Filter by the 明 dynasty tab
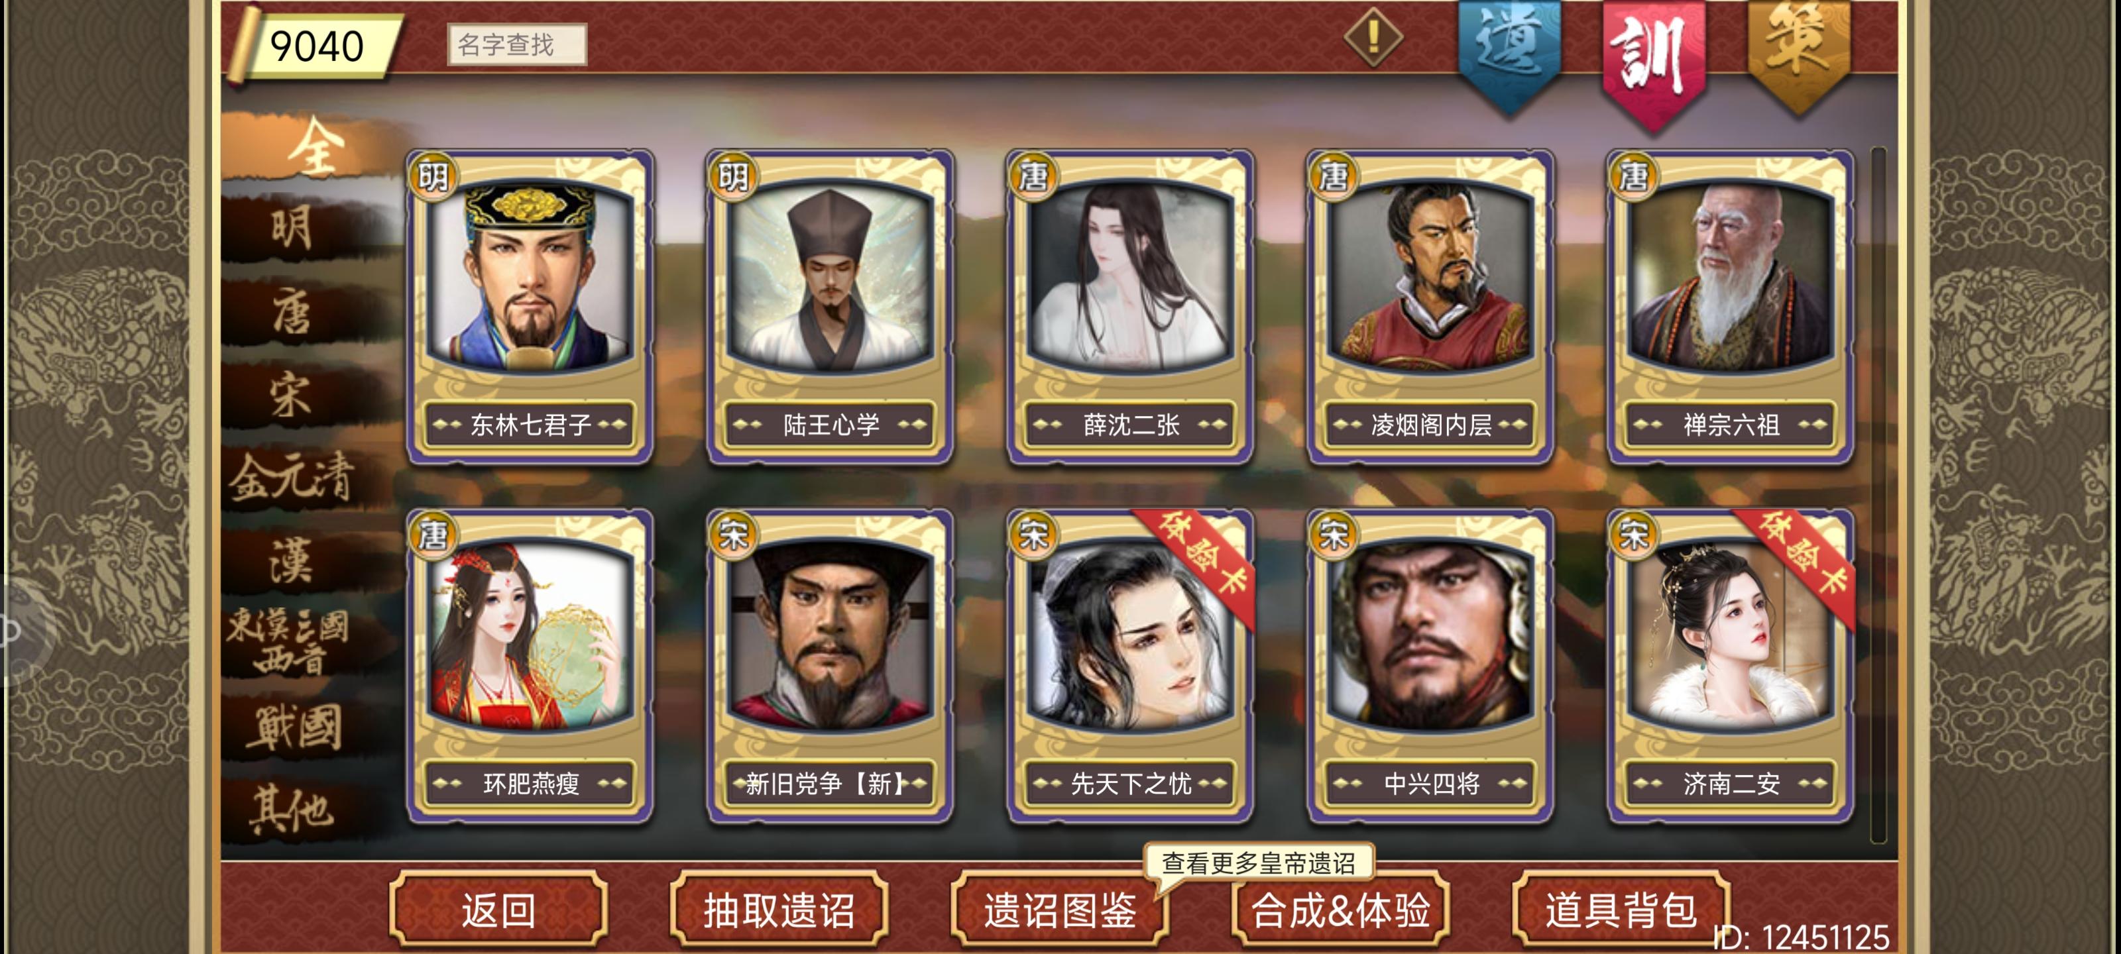 (x=293, y=228)
